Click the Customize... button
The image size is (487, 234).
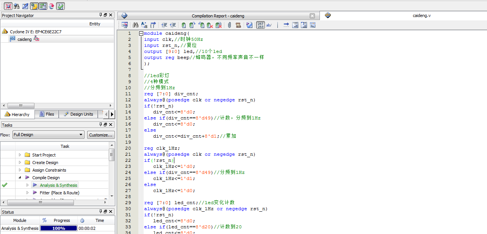tap(101, 135)
